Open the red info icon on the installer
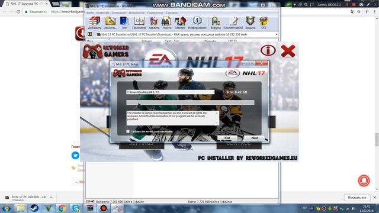Viewport: 379px width, 213px height. click(x=268, y=50)
